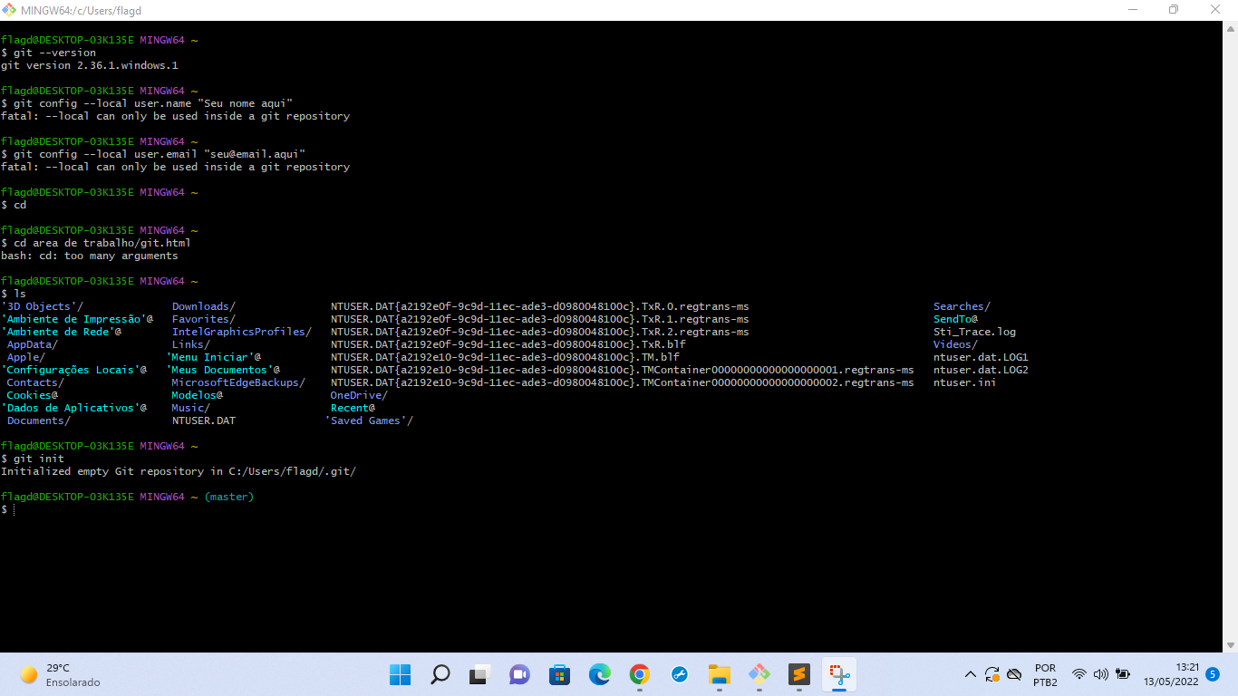Click the blue wrench app icon in taskbar

pos(679,674)
